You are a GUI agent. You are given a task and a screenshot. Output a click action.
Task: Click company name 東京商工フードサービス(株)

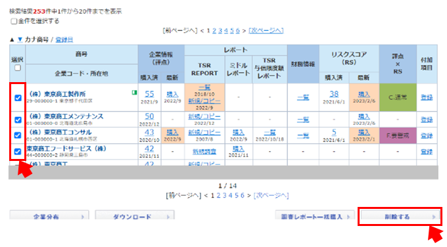coord(66,148)
